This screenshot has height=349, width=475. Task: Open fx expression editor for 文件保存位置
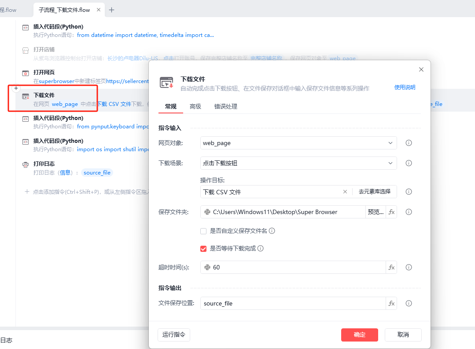point(391,303)
